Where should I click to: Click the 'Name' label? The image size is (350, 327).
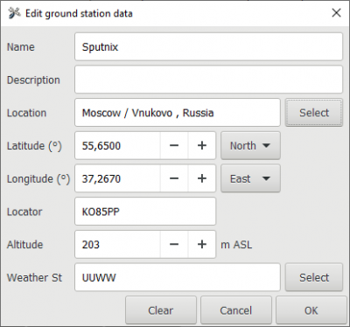pos(21,47)
